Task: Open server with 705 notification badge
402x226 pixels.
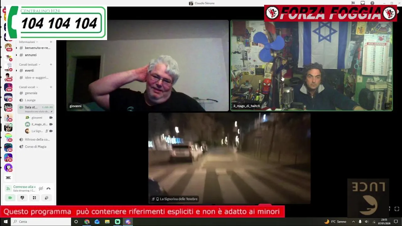Action: (x=8, y=77)
